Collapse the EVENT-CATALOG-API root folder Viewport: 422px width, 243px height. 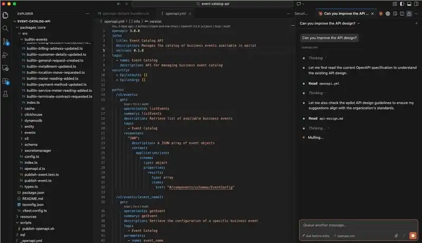(x=34, y=21)
